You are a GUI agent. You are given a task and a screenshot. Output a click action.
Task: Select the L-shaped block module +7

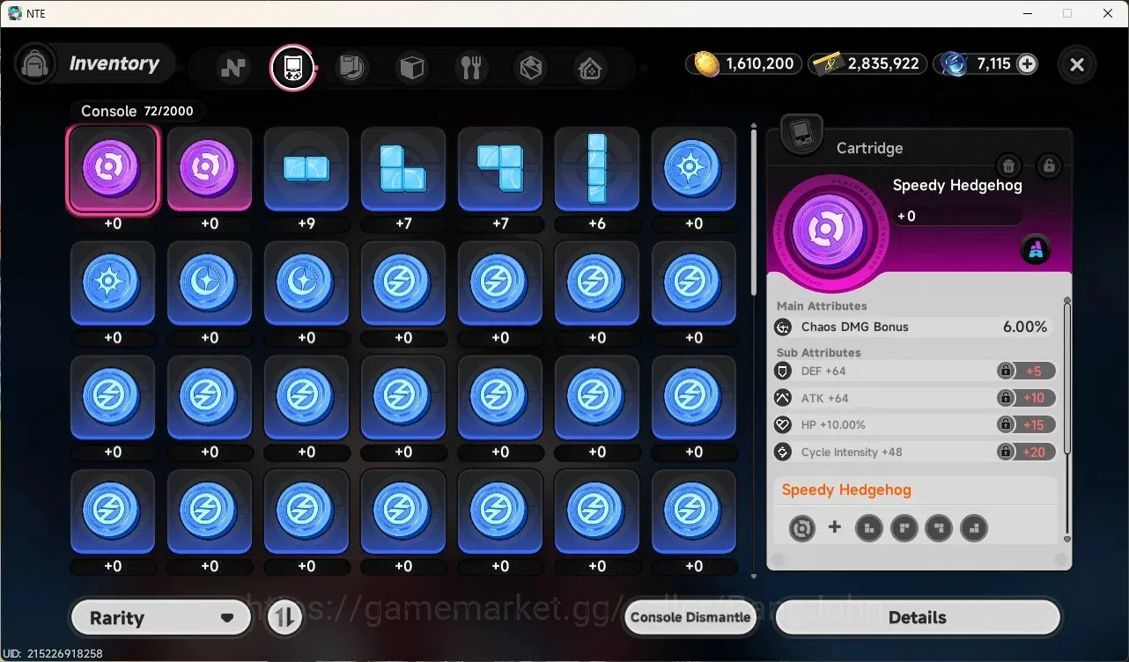click(403, 169)
